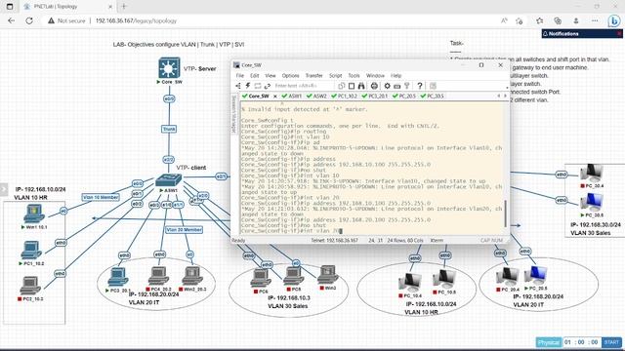Open SecureCRT Options menu
The width and height of the screenshot is (625, 351).
291,76
